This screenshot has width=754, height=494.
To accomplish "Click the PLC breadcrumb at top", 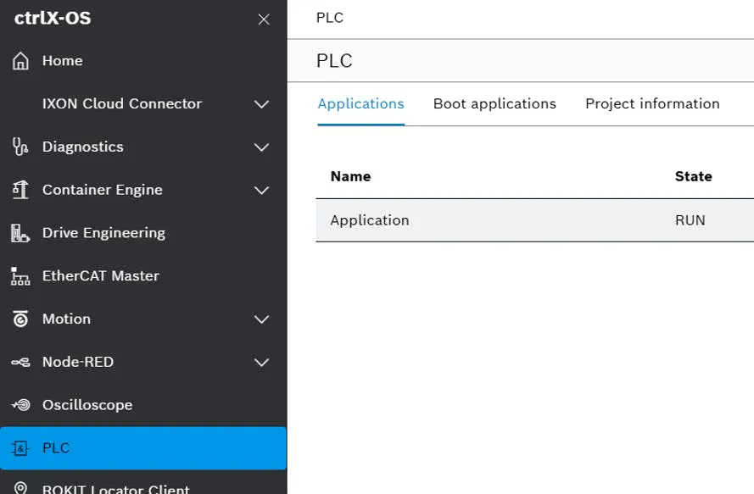I will pyautogui.click(x=330, y=18).
